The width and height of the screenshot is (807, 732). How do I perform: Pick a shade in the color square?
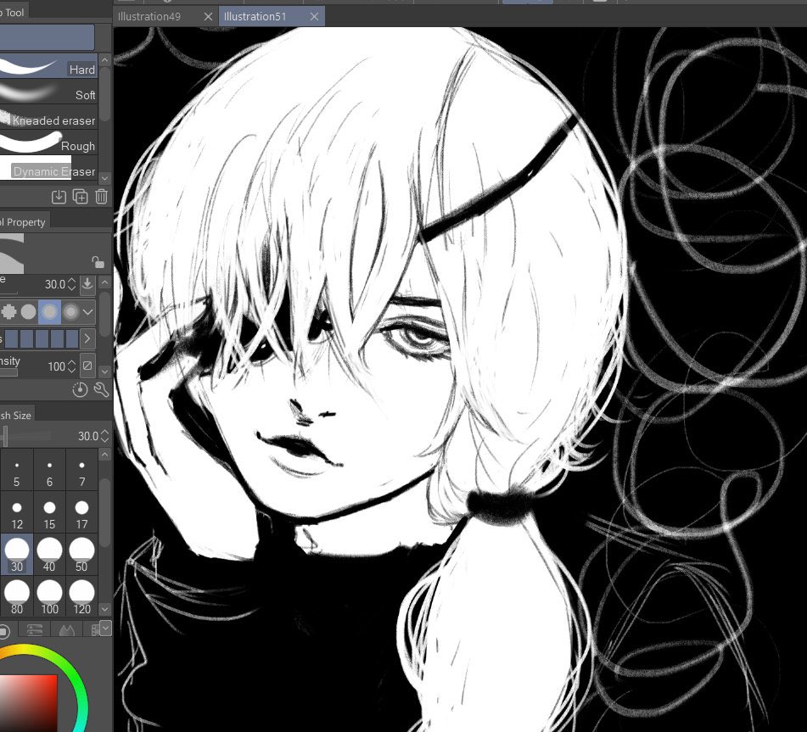click(x=28, y=702)
